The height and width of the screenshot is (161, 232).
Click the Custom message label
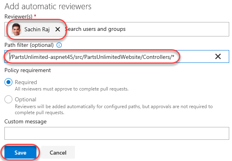(x=26, y=121)
